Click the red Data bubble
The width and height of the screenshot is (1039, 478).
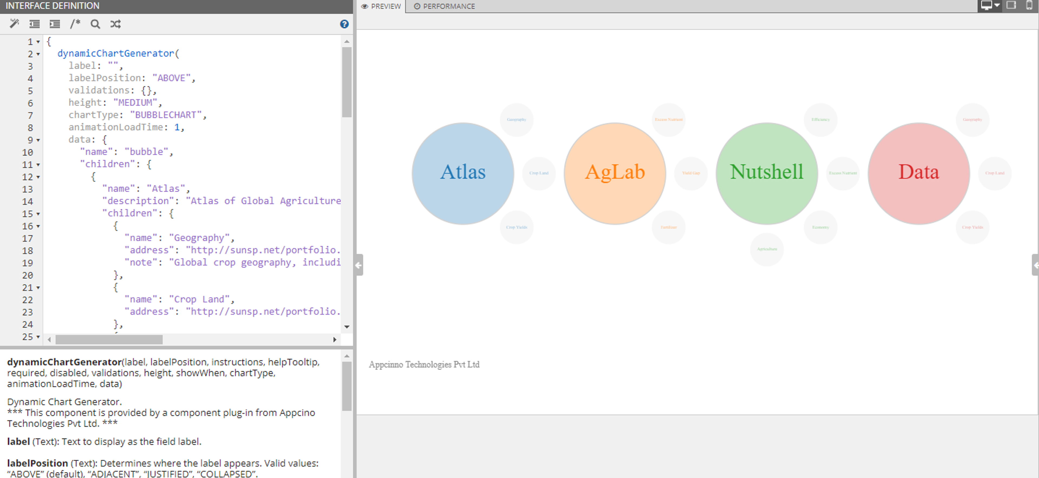pos(919,173)
